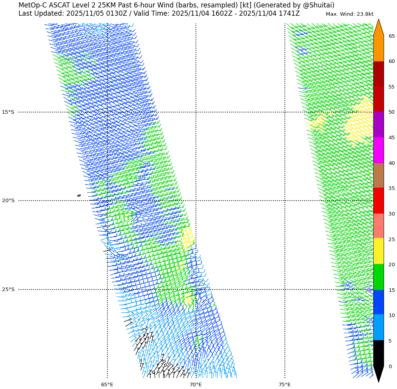This screenshot has height=389, width=397.
Task: Select the 70°E longitude axis label
Action: [196, 384]
